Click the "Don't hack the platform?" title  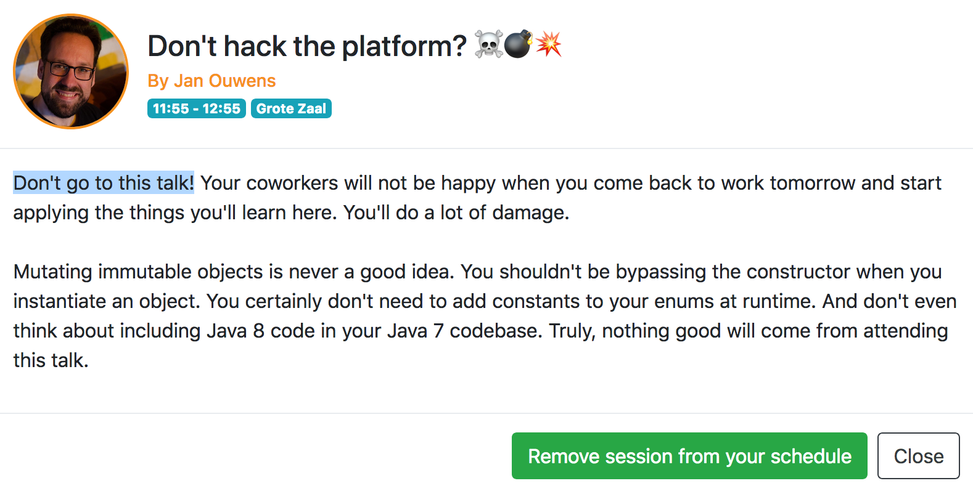coord(307,46)
